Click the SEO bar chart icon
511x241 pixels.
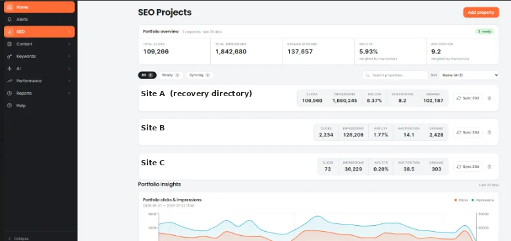click(x=9, y=32)
